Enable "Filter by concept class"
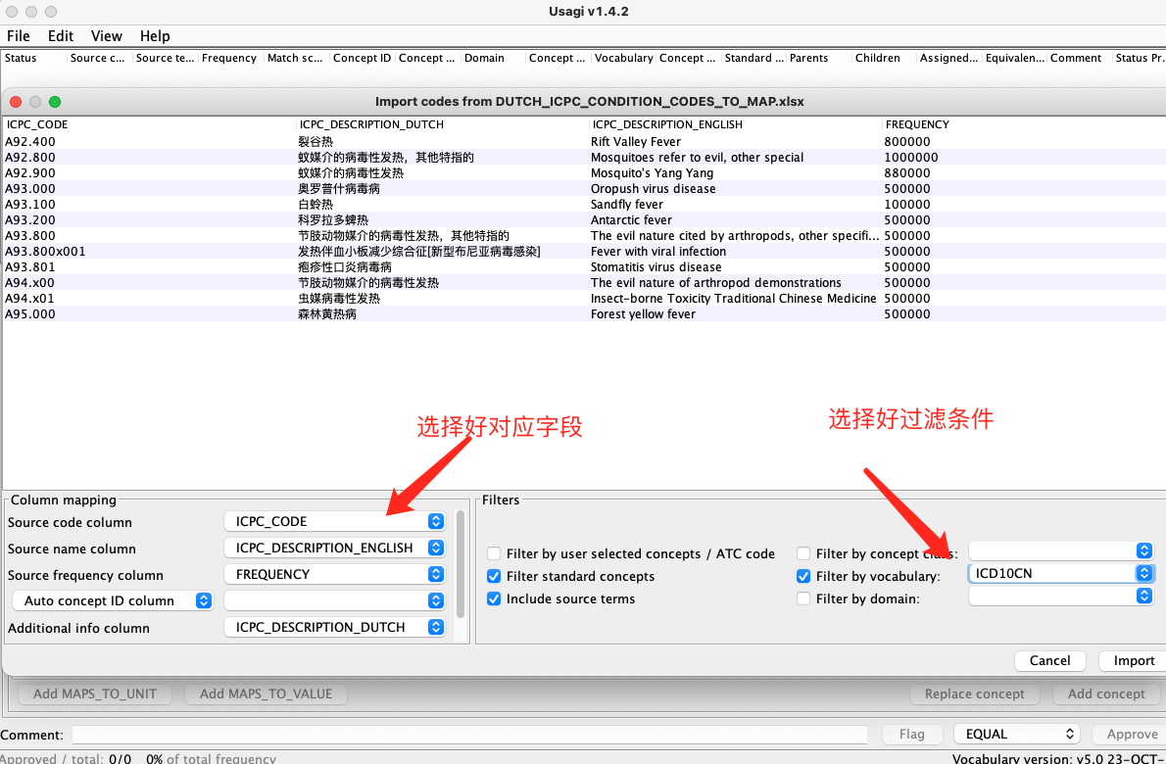The height and width of the screenshot is (764, 1166). 803,552
